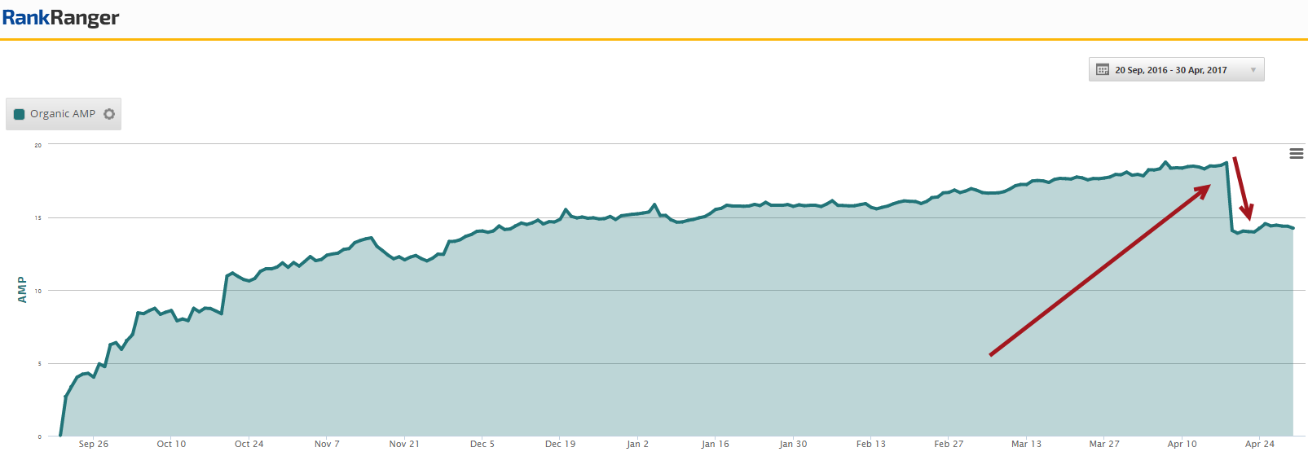
Task: Open the date range dropdown arrow
Action: pos(1253,70)
